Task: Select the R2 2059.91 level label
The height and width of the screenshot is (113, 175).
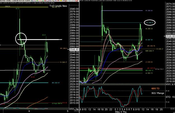Action: [x=150, y=23]
